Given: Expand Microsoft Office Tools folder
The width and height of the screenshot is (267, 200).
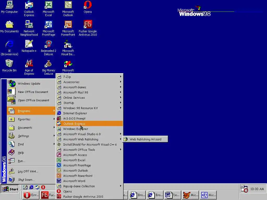Looking at the screenshot, I should pyautogui.click(x=90, y=150).
